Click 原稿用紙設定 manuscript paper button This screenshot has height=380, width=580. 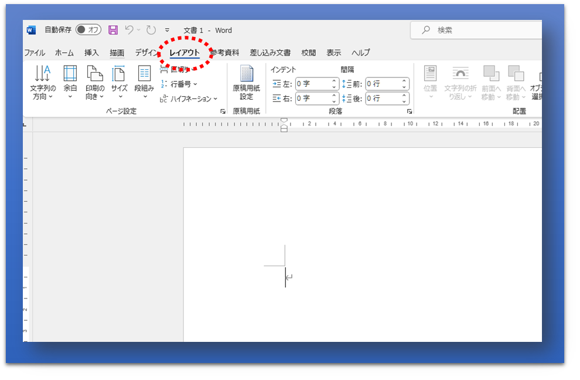tap(246, 83)
